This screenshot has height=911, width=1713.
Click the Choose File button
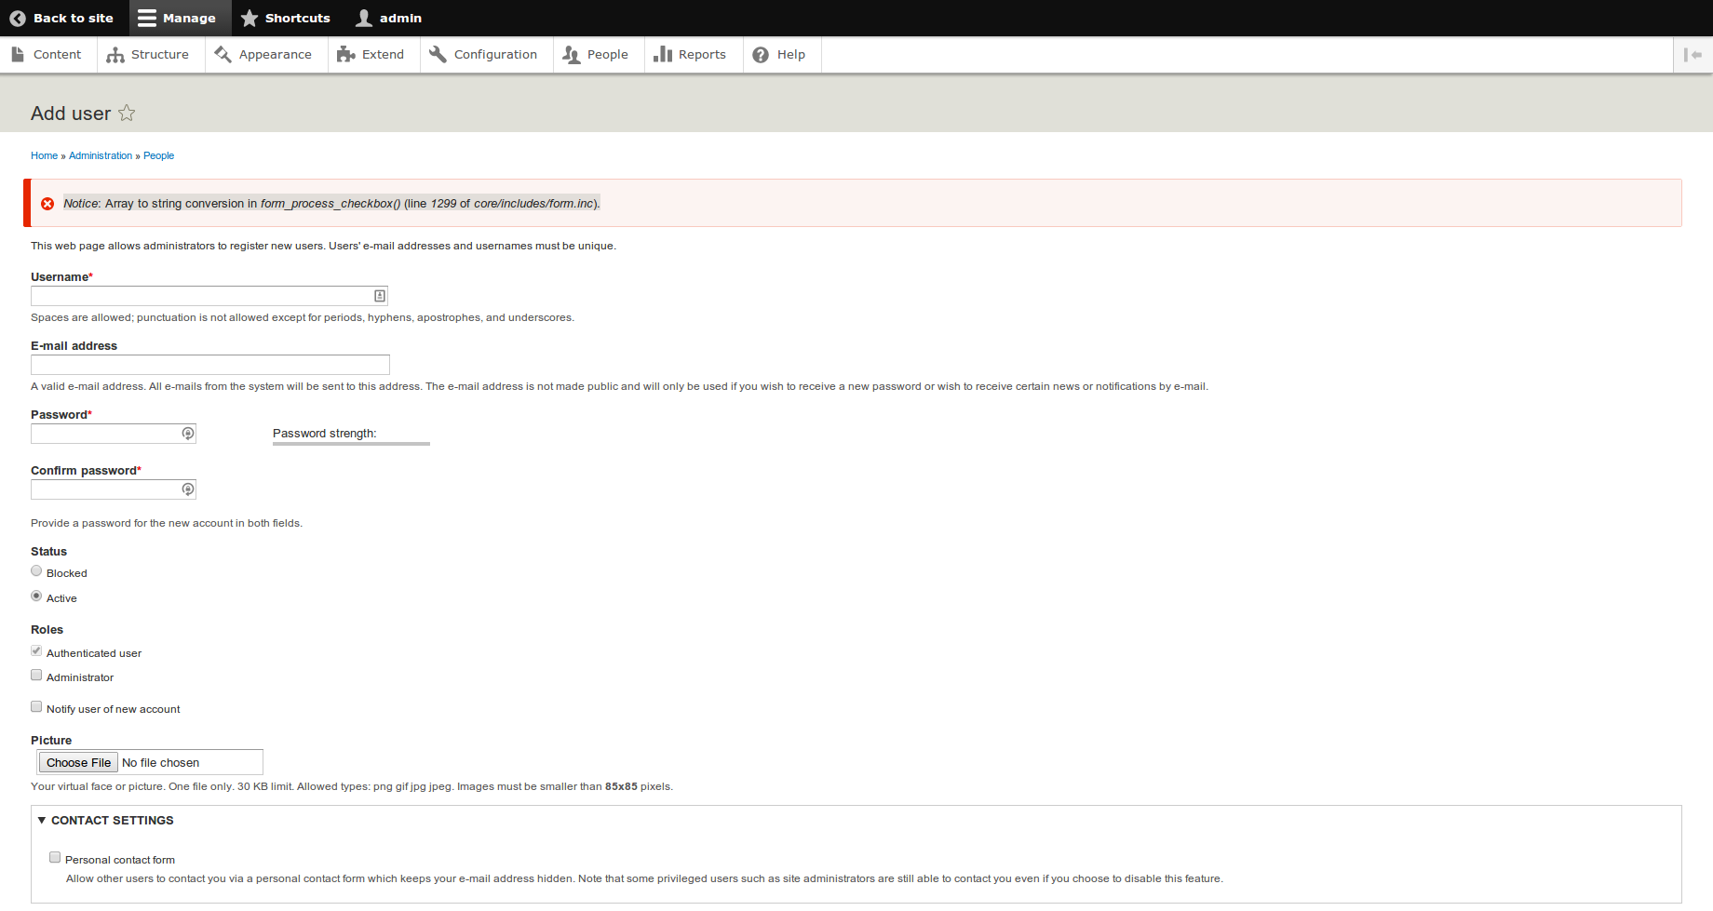(78, 762)
